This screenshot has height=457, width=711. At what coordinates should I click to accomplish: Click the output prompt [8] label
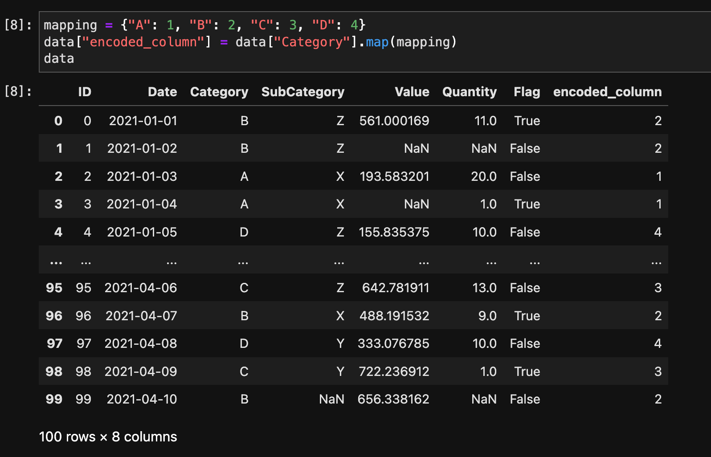pyautogui.click(x=18, y=91)
